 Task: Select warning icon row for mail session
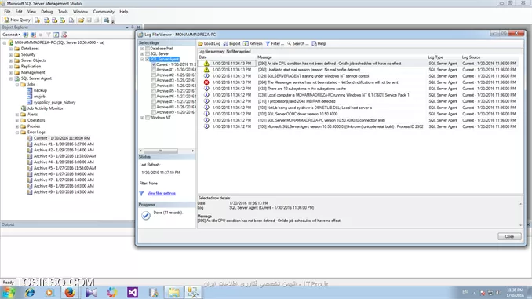click(206, 70)
